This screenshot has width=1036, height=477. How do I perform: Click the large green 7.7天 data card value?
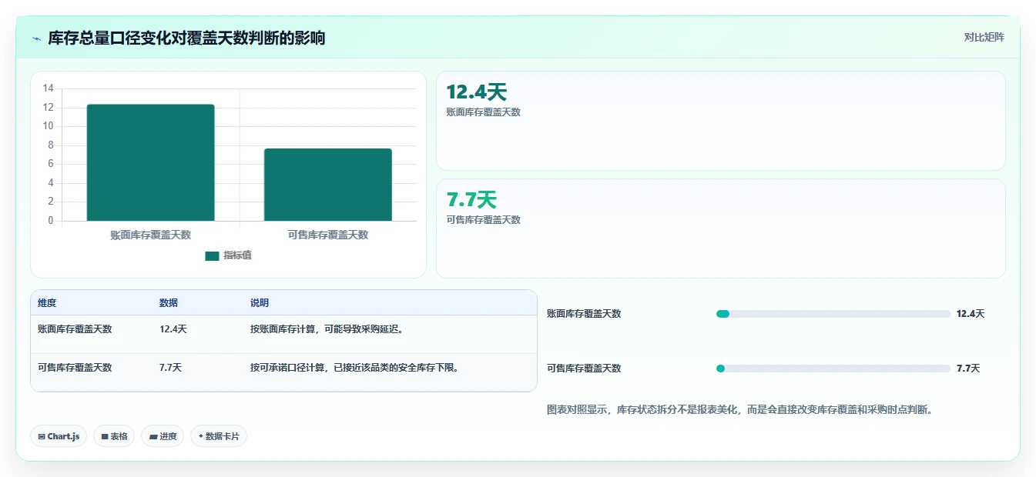click(x=471, y=200)
